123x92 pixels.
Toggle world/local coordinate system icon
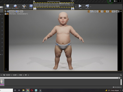point(95,11)
